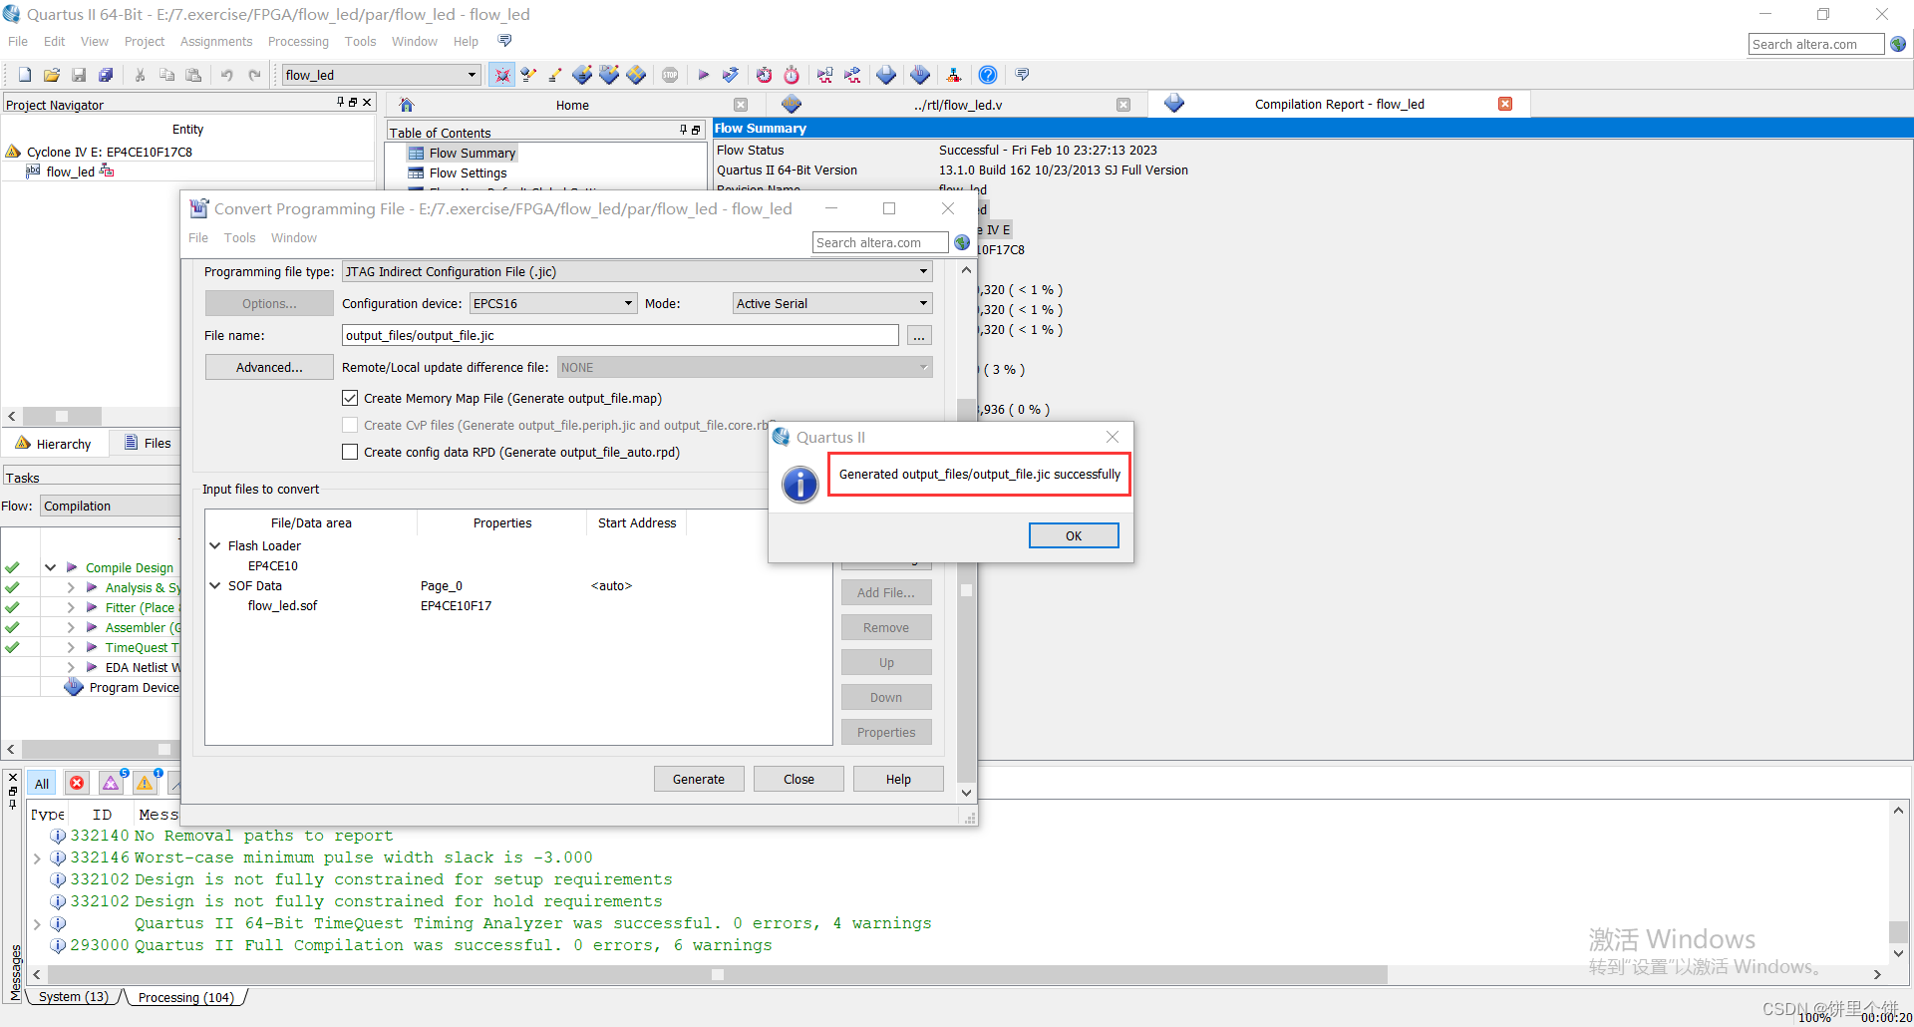Click Program Device icon in Tasks
This screenshot has width=1914, height=1027.
[x=74, y=687]
